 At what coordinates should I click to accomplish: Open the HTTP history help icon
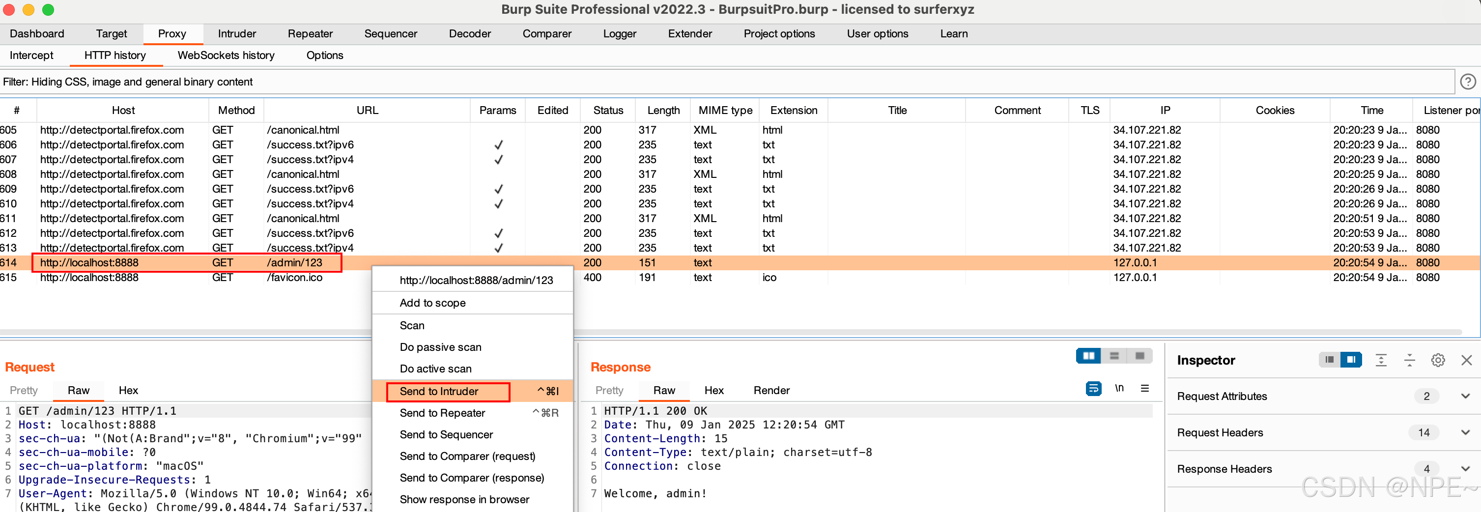click(1468, 82)
